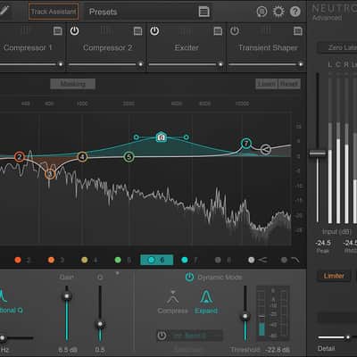Viewport: 357px width, 357px height.
Task: Open Exciter module presets icon
Action: pos(218,31)
